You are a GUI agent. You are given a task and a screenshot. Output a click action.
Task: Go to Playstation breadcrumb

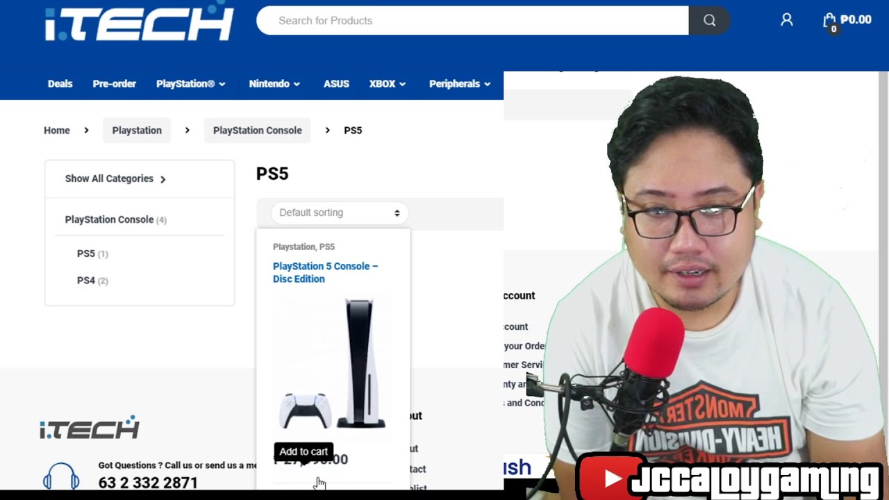pos(137,130)
